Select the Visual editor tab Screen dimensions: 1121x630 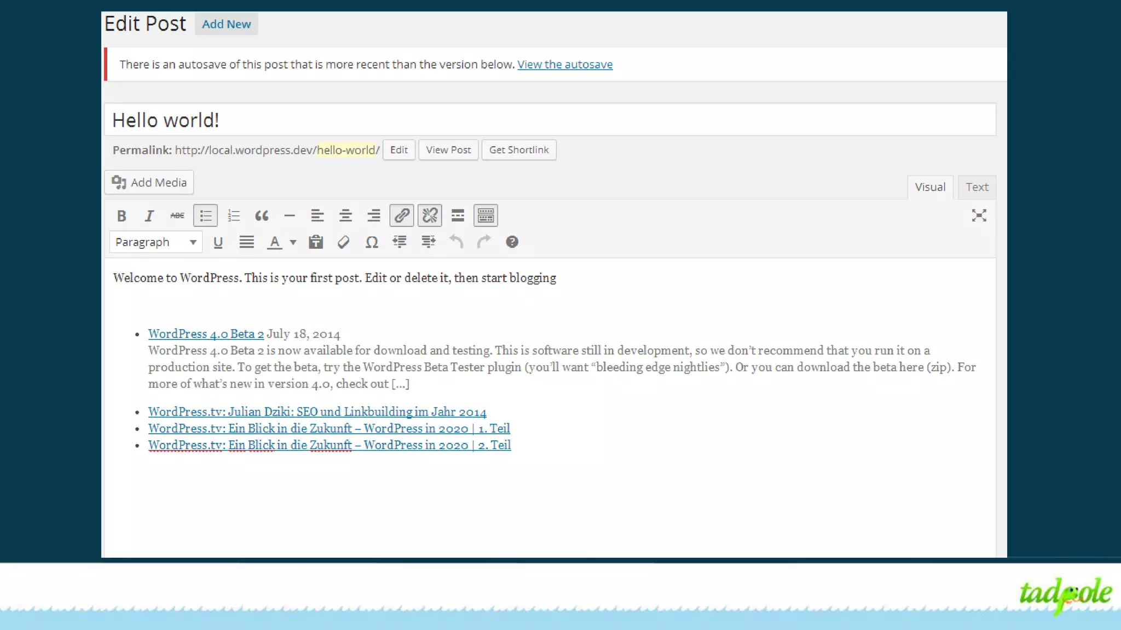tap(930, 187)
